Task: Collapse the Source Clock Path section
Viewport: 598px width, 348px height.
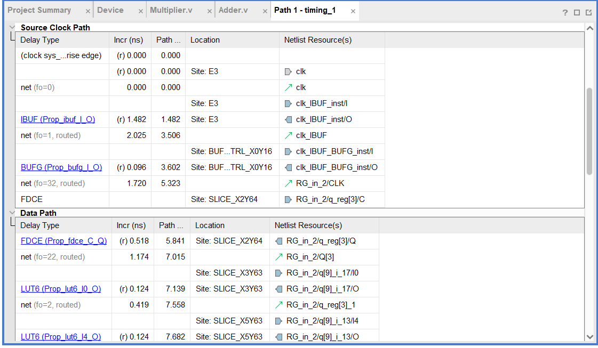Action: pyautogui.click(x=12, y=27)
